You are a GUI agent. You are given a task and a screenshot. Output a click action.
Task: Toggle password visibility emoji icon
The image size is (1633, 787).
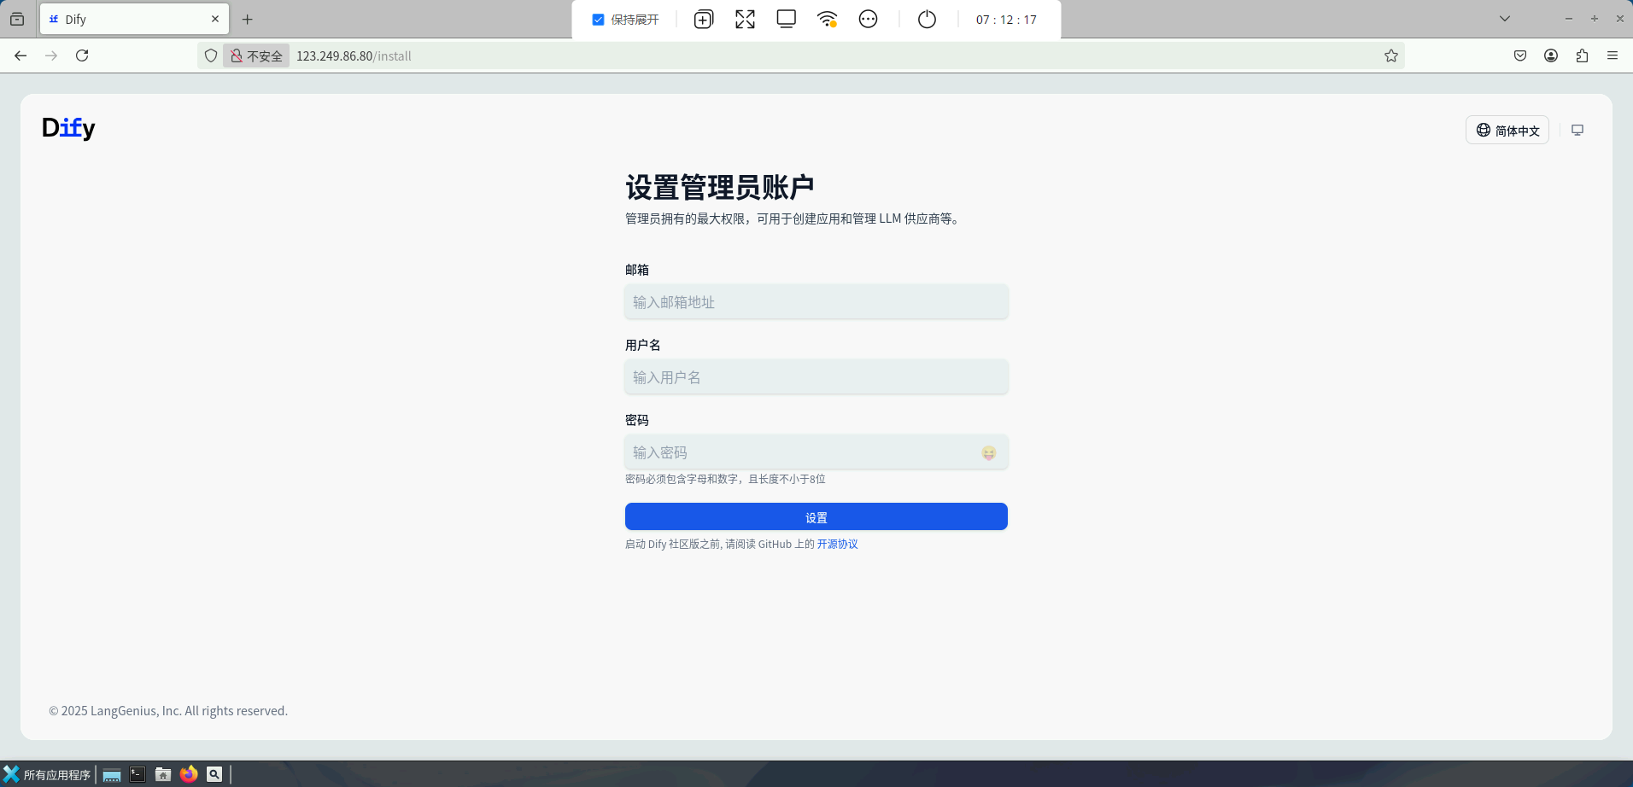coord(989,453)
